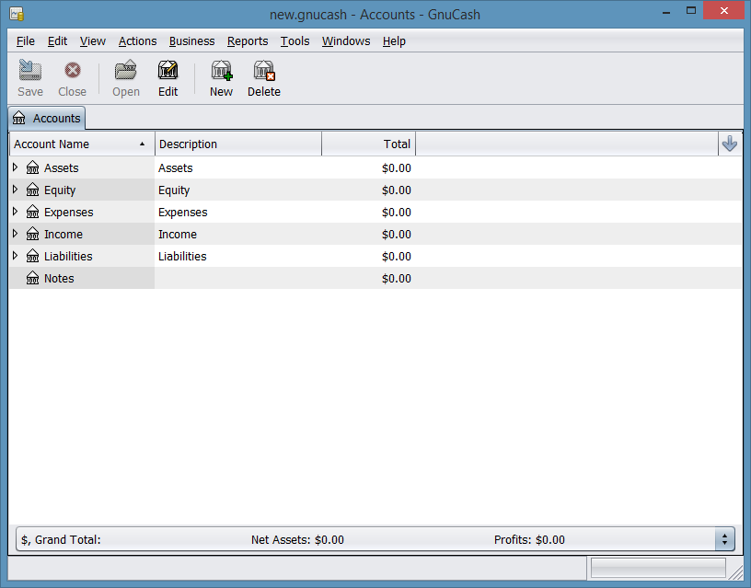Click the Delete account toolbar icon

264,70
